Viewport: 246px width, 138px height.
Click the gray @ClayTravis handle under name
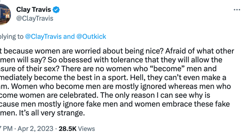35,18
